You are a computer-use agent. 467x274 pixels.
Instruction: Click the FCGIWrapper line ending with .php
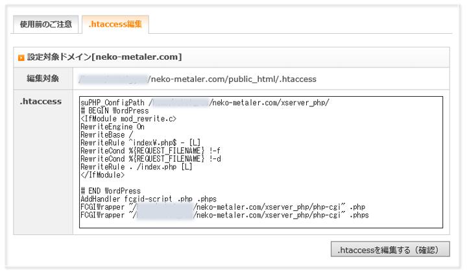tap(222, 207)
